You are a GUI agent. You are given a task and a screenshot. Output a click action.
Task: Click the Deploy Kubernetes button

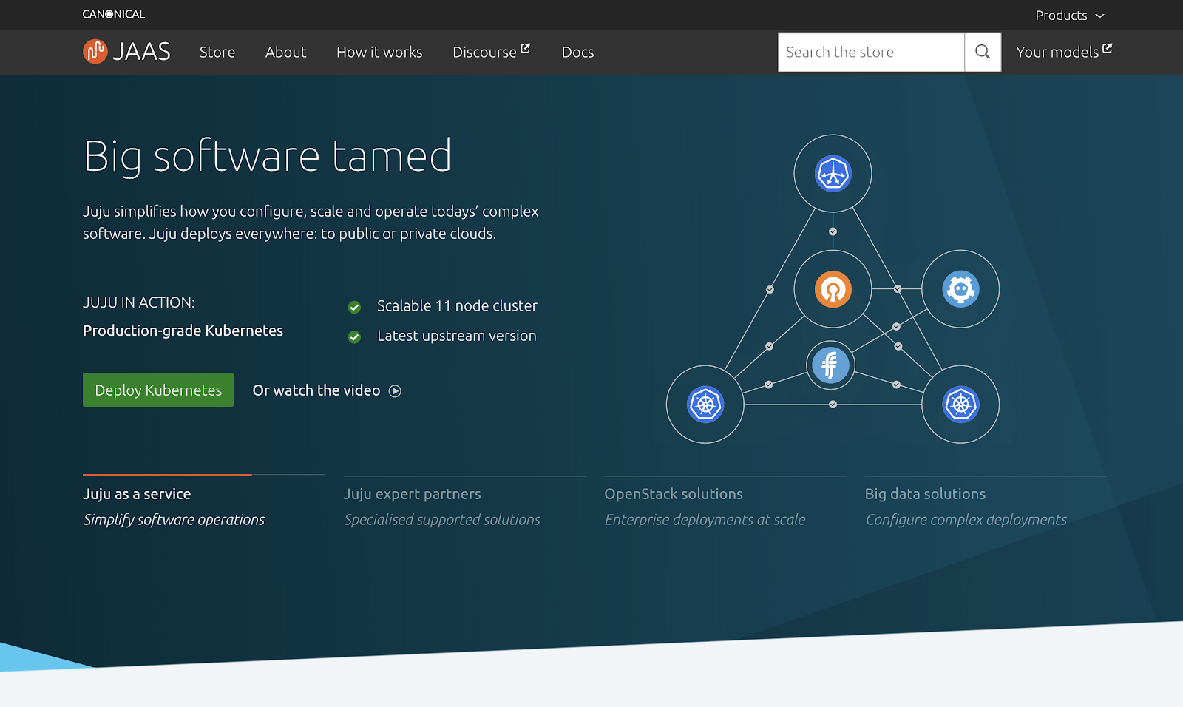158,390
